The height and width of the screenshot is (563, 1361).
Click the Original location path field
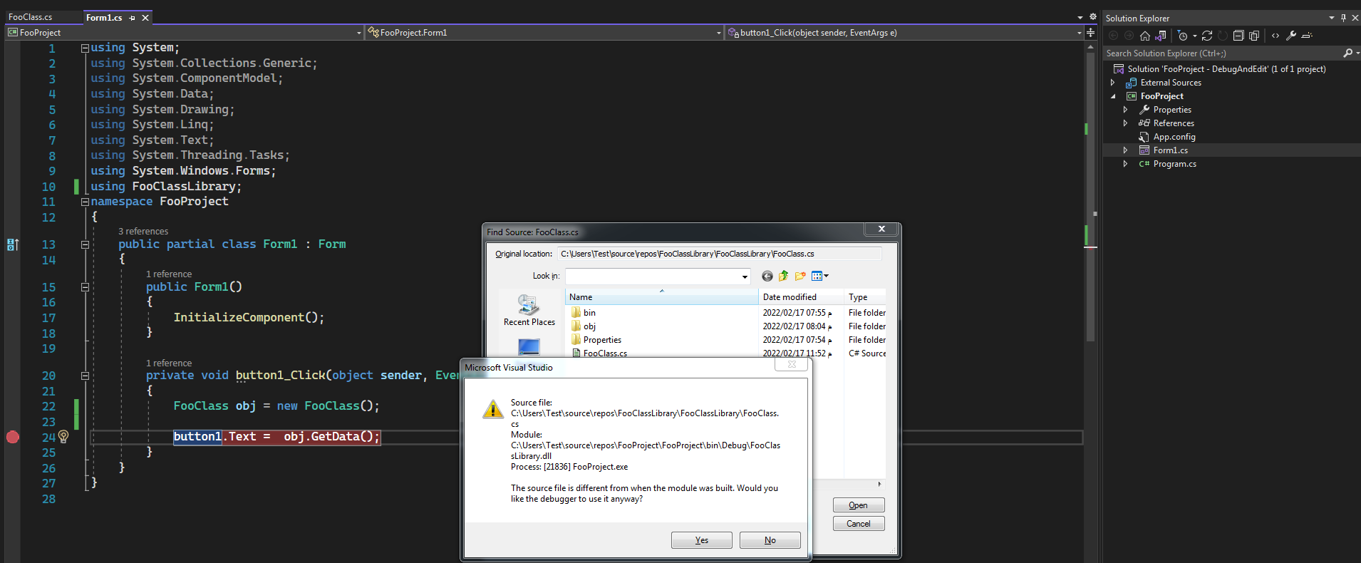(x=720, y=254)
